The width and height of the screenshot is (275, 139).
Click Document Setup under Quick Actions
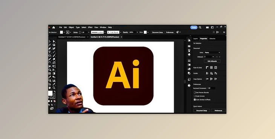[x=202, y=110]
